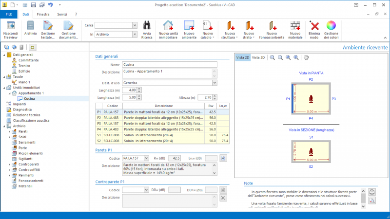
Task: Select Committente in the tree
Action: click(28, 60)
